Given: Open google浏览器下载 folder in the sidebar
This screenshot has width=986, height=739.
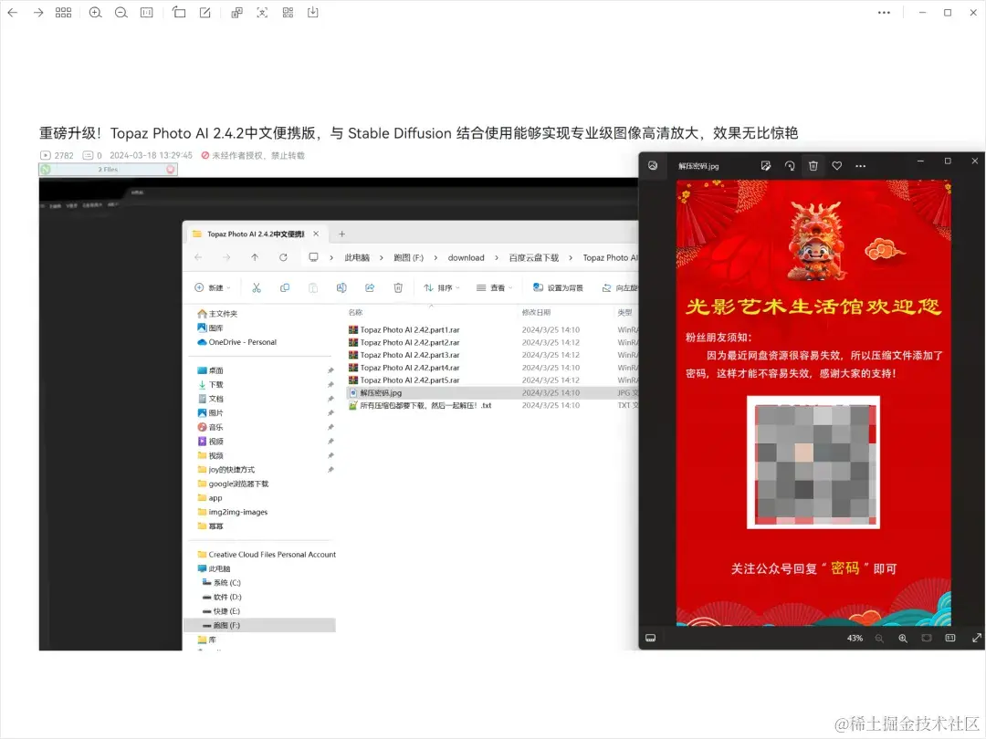Looking at the screenshot, I should click(x=234, y=484).
